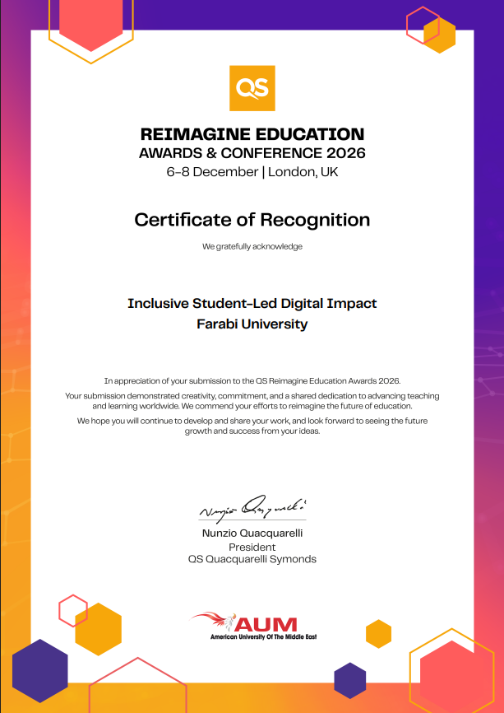Select "Inclusive Student-Led Digital Impact" project title
Viewport: 504px width, 713px height.
click(x=252, y=304)
